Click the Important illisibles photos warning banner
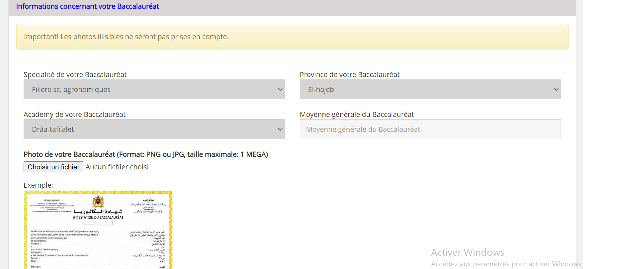Image resolution: width=629 pixels, height=269 pixels. pos(292,37)
